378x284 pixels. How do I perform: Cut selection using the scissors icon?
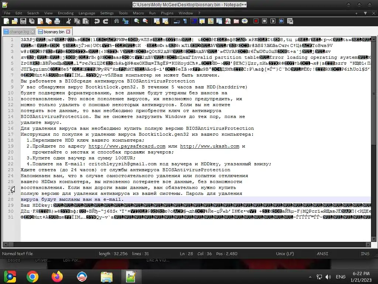coord(68,21)
